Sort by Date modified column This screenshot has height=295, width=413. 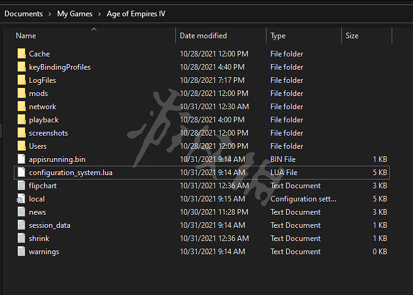(203, 36)
